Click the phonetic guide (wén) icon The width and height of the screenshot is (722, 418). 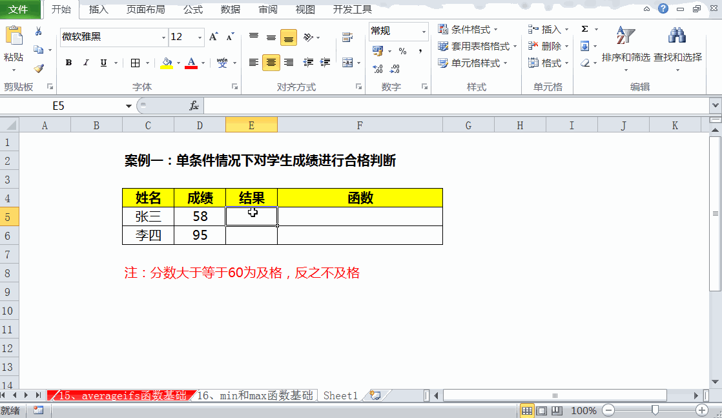[222, 63]
